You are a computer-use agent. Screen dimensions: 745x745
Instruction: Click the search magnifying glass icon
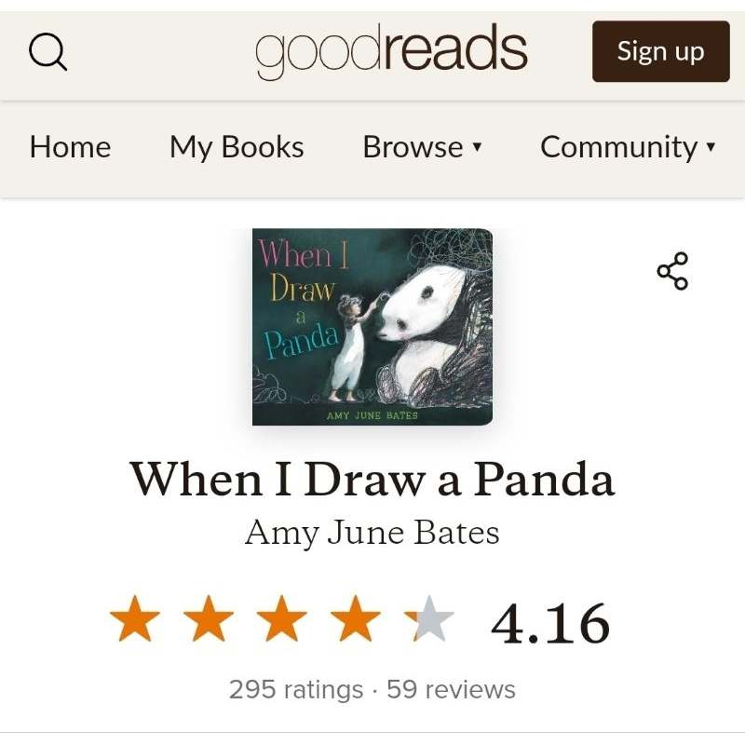click(x=48, y=51)
